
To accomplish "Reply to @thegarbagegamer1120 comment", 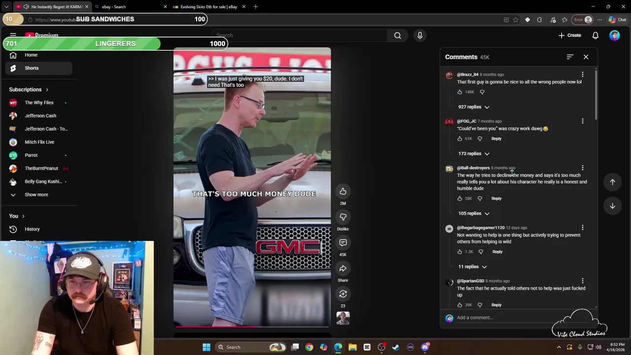I will pyautogui.click(x=497, y=252).
